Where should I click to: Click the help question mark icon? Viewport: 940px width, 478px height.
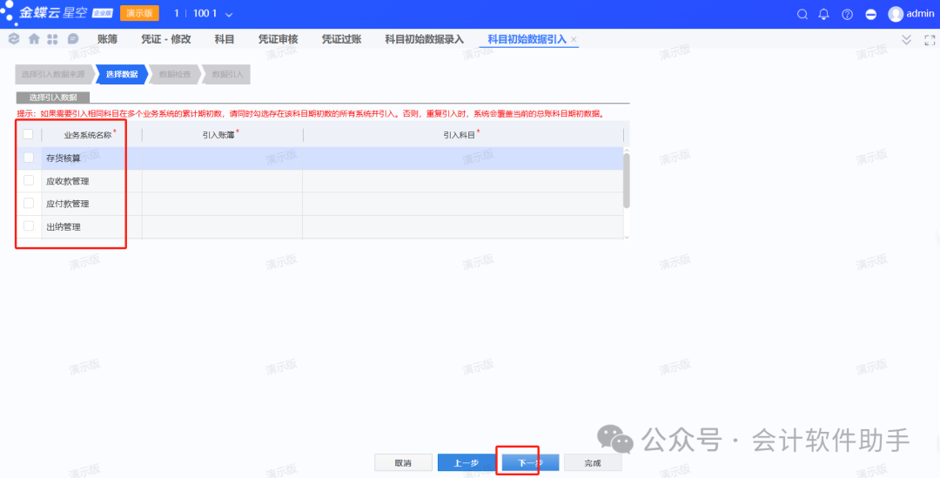(x=847, y=14)
